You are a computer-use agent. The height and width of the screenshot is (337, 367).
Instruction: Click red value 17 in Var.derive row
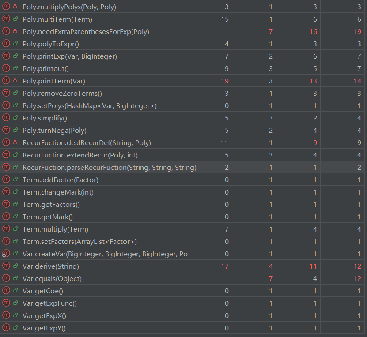[x=225, y=266]
